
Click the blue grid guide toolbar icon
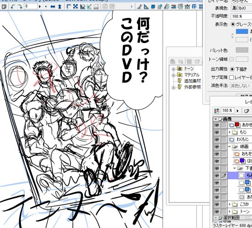194,6
